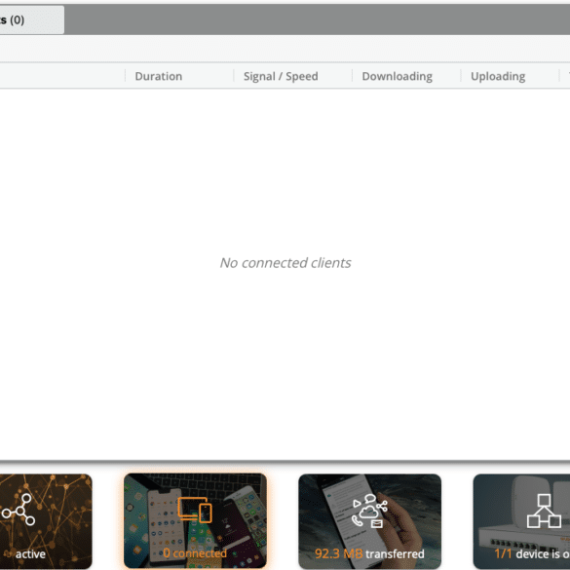Screen dimensions: 570x570
Task: Open the networks active tile
Action: (46, 521)
